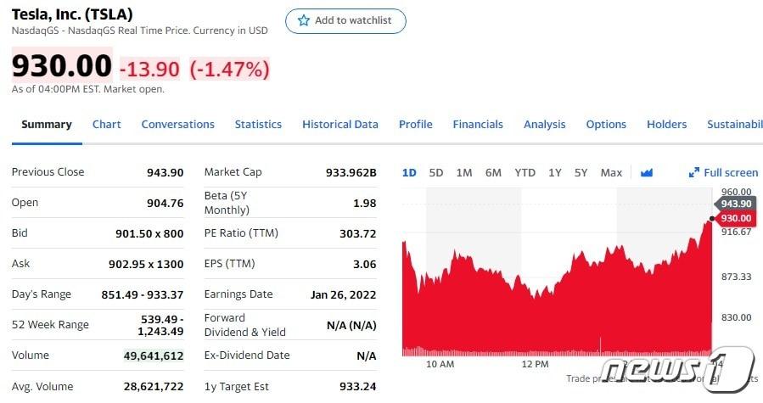
Task: Go to the Statistics tab
Action: point(258,124)
